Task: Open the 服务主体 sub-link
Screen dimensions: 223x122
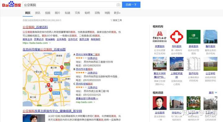Action: pyautogui.click(x=28, y=39)
